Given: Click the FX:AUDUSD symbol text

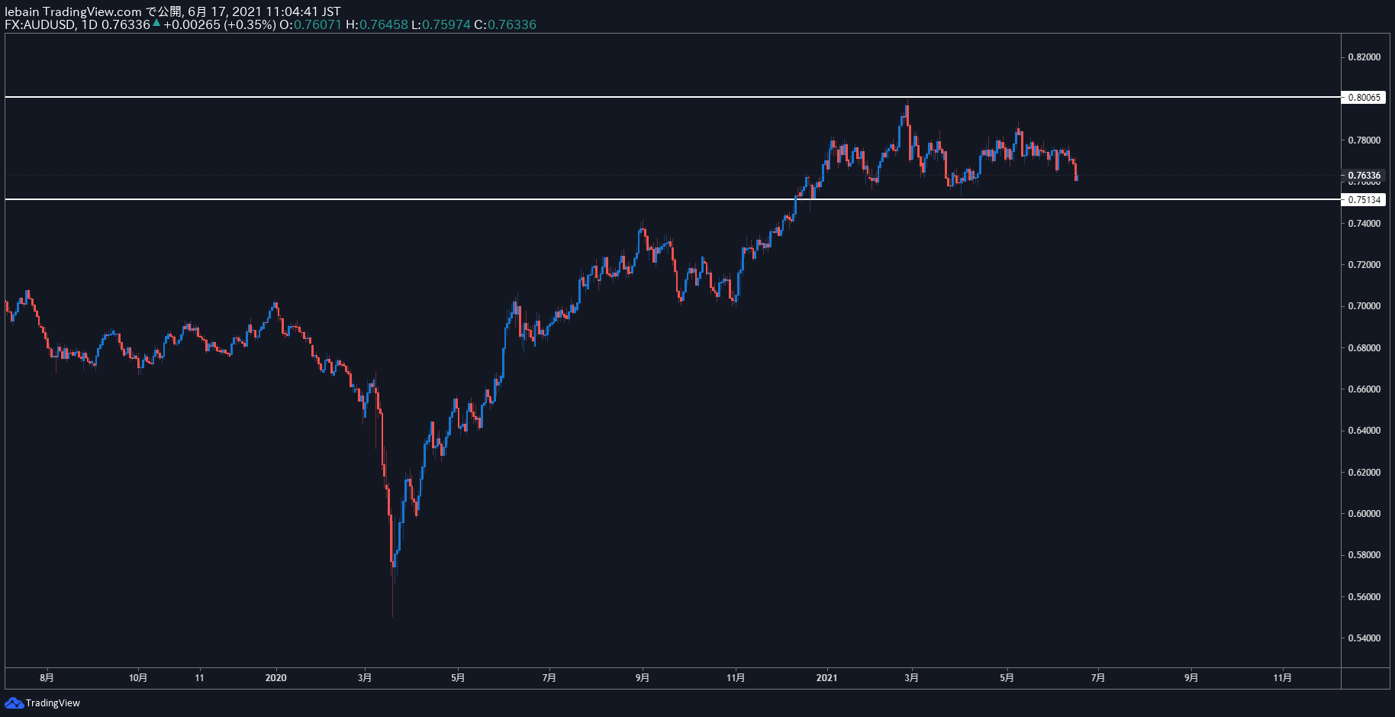Looking at the screenshot, I should tap(40, 24).
